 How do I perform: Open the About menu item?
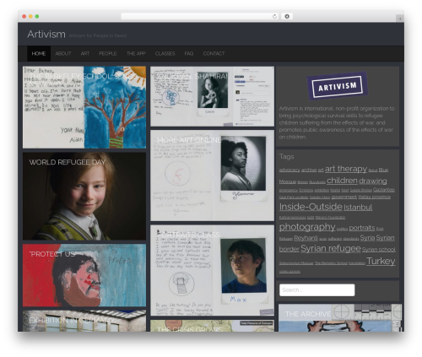click(x=63, y=53)
